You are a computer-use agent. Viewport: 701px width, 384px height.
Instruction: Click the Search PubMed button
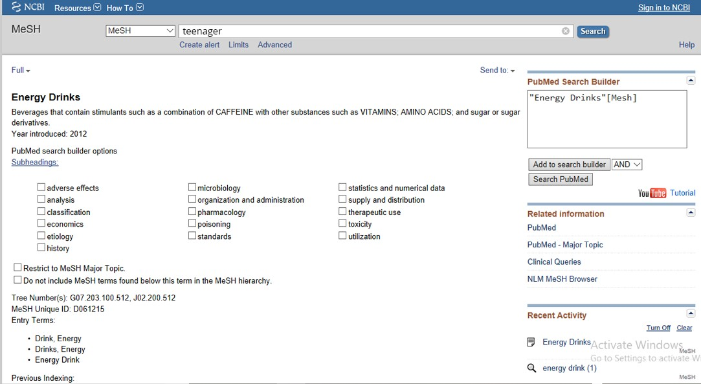tap(561, 179)
